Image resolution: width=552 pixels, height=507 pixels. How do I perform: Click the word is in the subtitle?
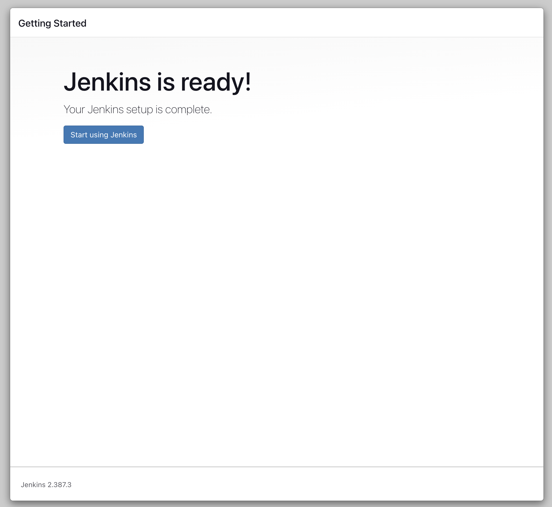pos(159,109)
